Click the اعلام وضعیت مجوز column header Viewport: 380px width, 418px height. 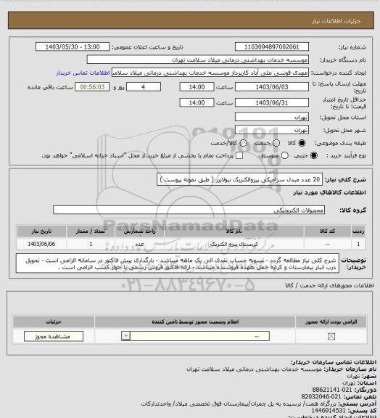click(x=195, y=321)
